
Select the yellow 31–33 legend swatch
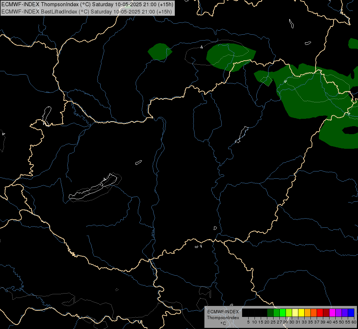301,313
